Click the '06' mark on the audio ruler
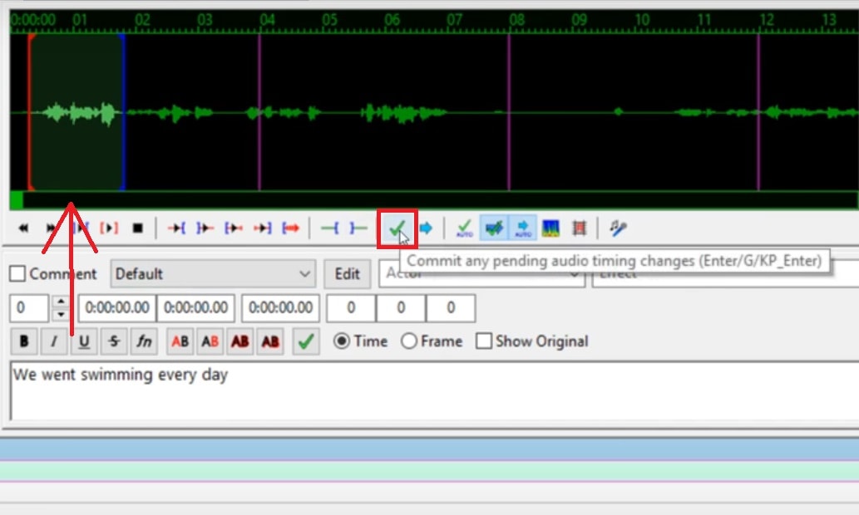The height and width of the screenshot is (515, 859). point(392,20)
